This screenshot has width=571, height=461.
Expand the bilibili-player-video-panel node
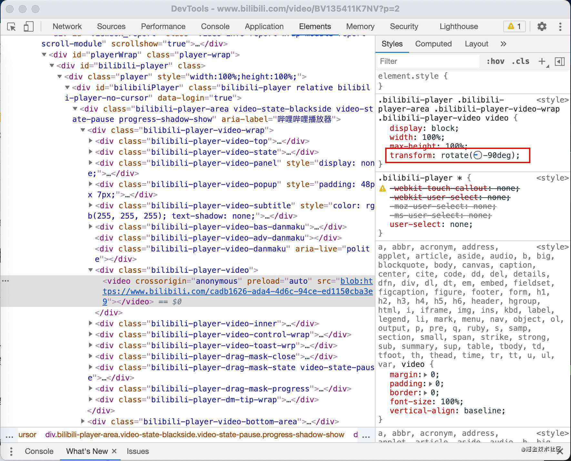(91, 163)
